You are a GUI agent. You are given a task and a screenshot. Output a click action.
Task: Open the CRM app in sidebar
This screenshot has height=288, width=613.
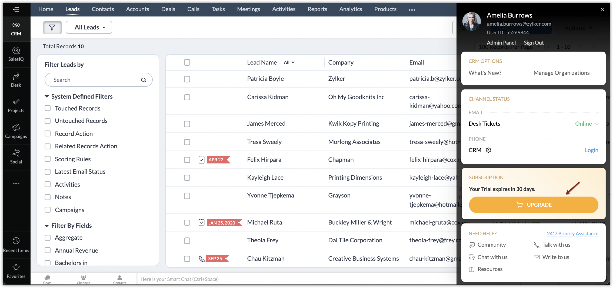click(16, 29)
